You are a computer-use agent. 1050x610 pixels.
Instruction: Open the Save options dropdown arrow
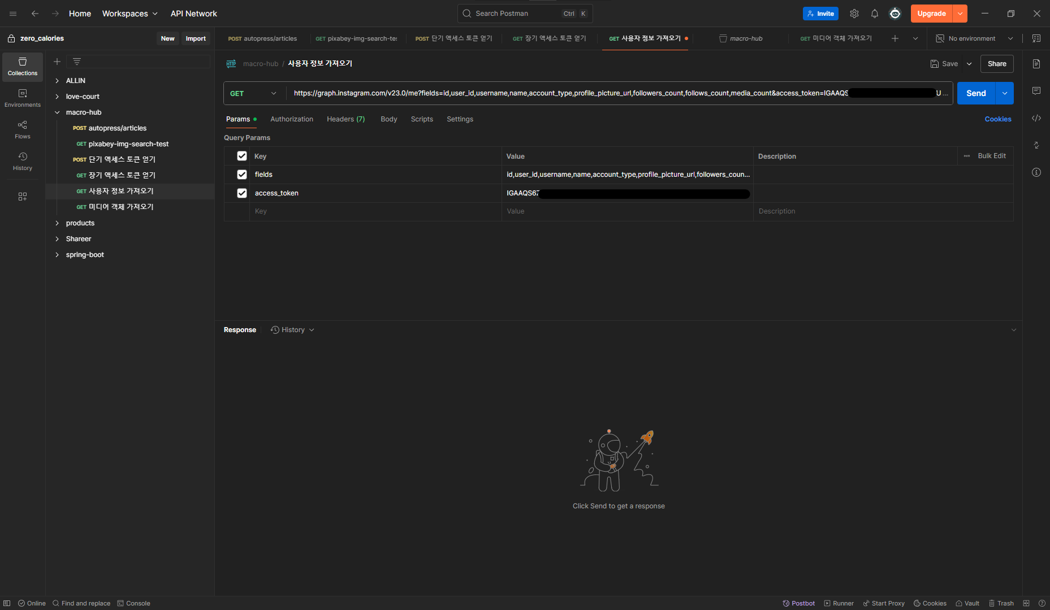point(969,64)
